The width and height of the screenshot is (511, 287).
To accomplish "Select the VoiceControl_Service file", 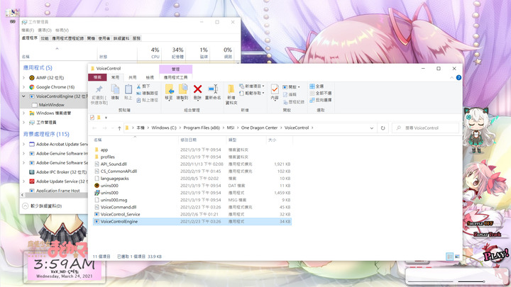I will (x=120, y=215).
